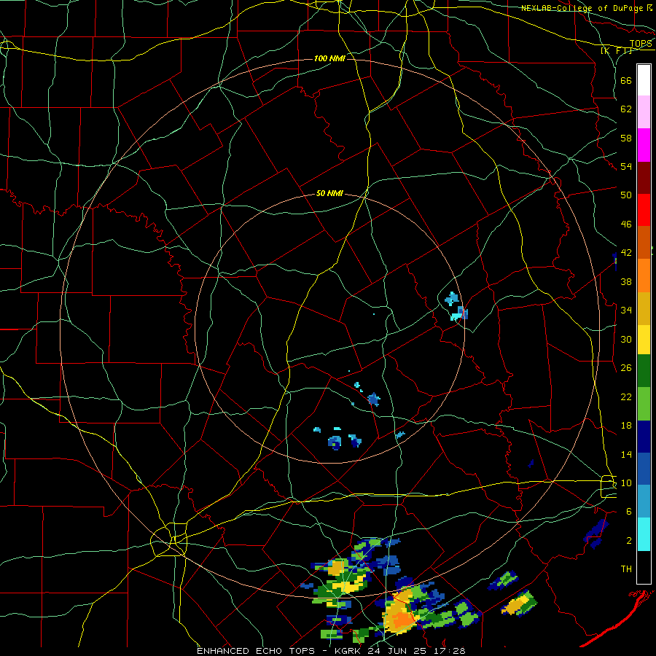Viewport: 656px width, 656px height.
Task: Select the dark orange legend swatch
Action: (x=644, y=242)
